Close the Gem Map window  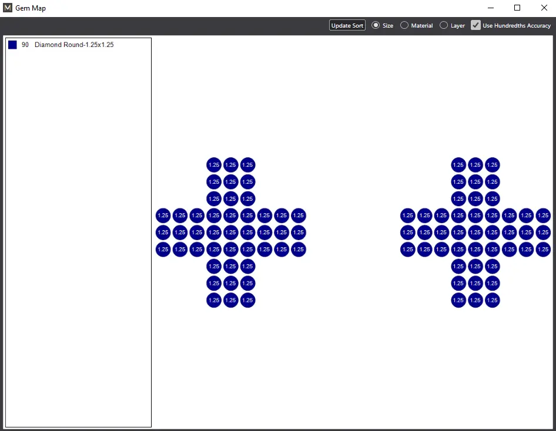tap(544, 8)
